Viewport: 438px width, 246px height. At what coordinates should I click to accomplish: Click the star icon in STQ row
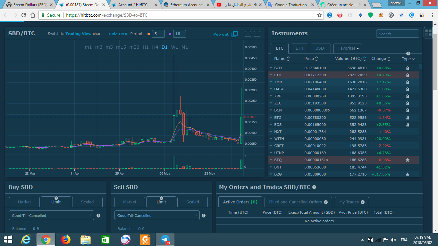pyautogui.click(x=408, y=160)
